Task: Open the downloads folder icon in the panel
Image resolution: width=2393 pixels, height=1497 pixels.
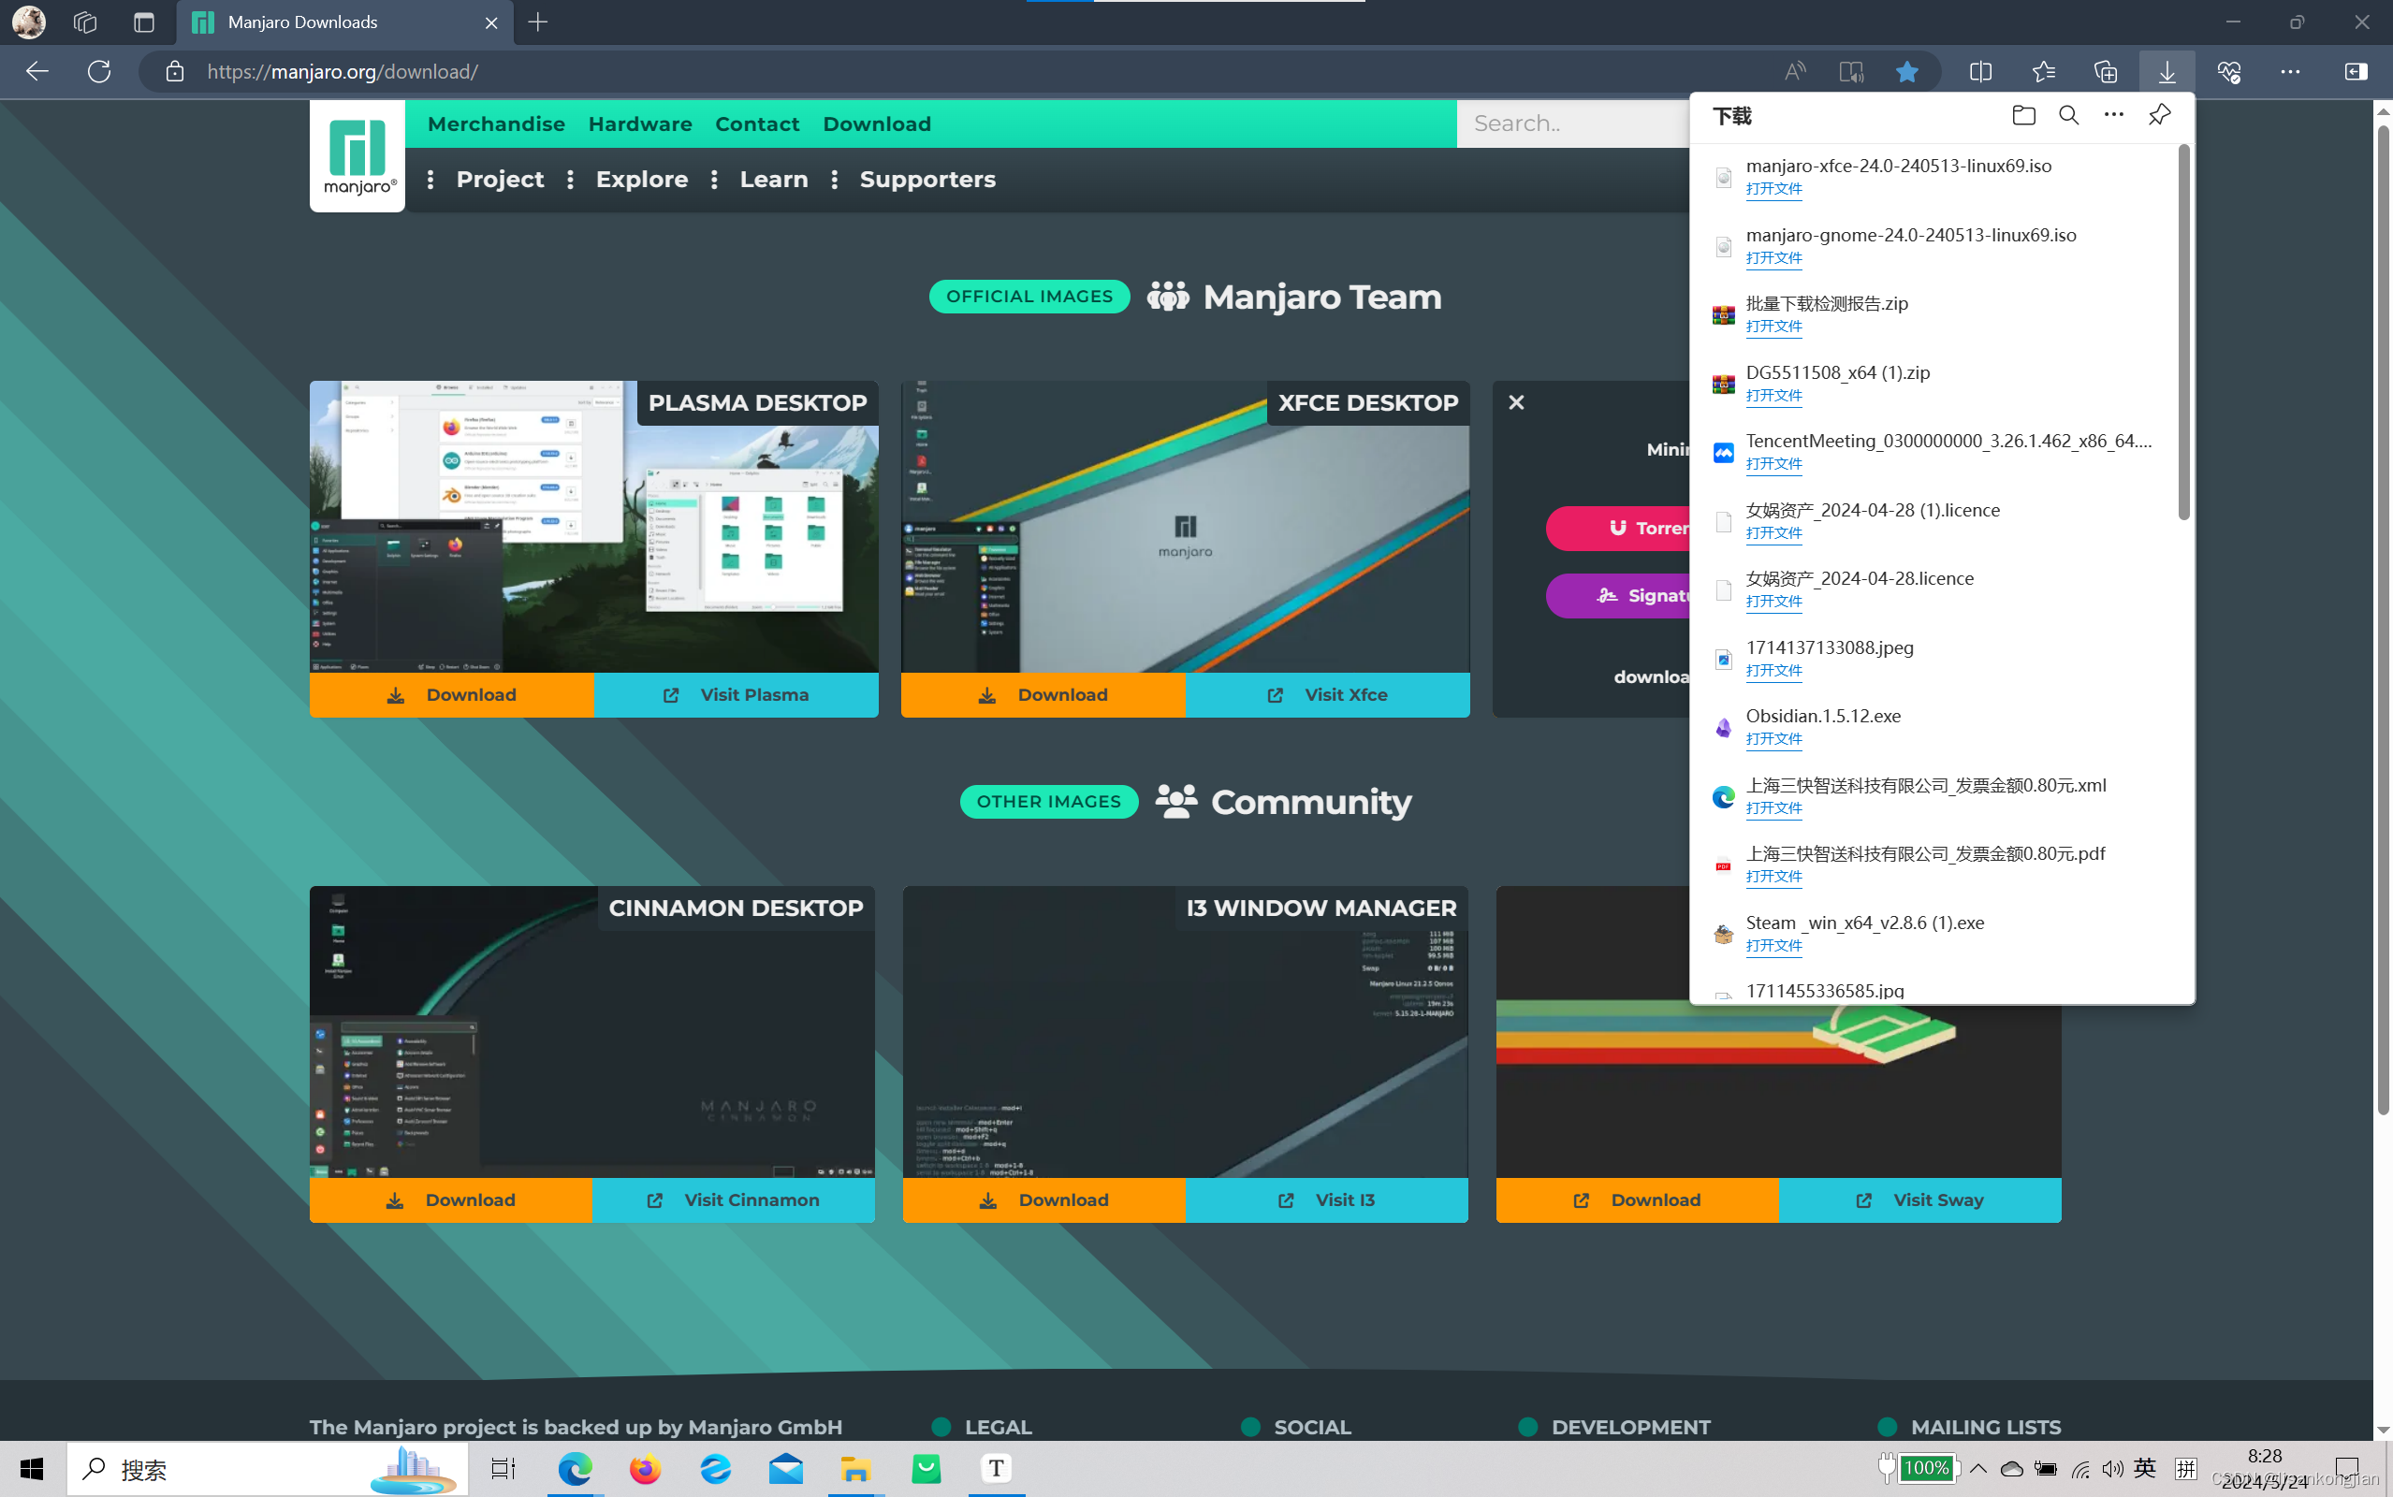Action: pos(2021,115)
